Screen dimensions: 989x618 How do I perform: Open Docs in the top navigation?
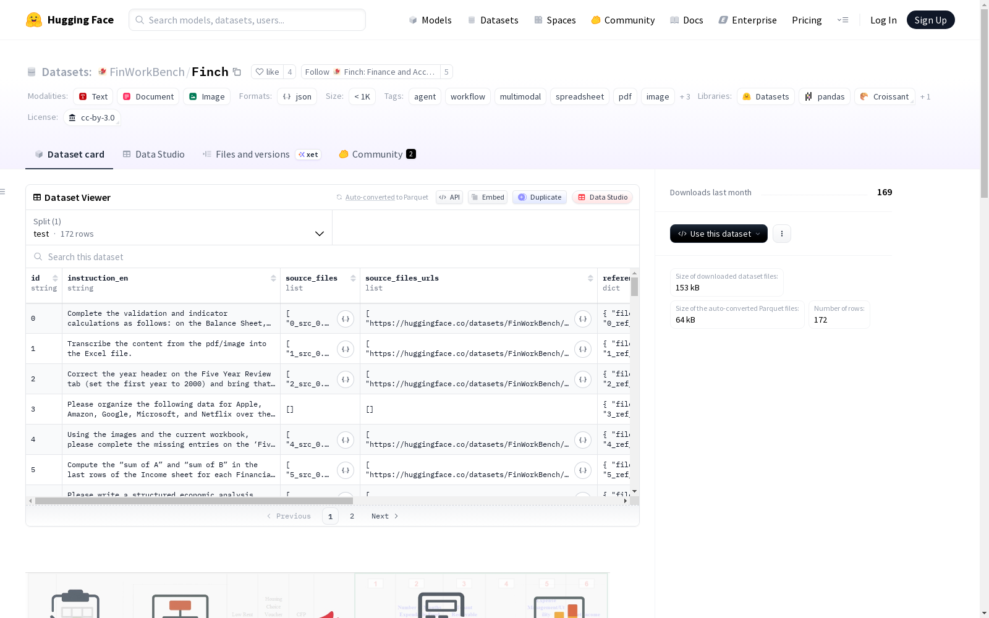[x=687, y=20]
